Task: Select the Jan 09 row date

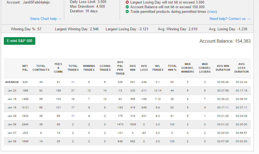Action: coord(12,116)
